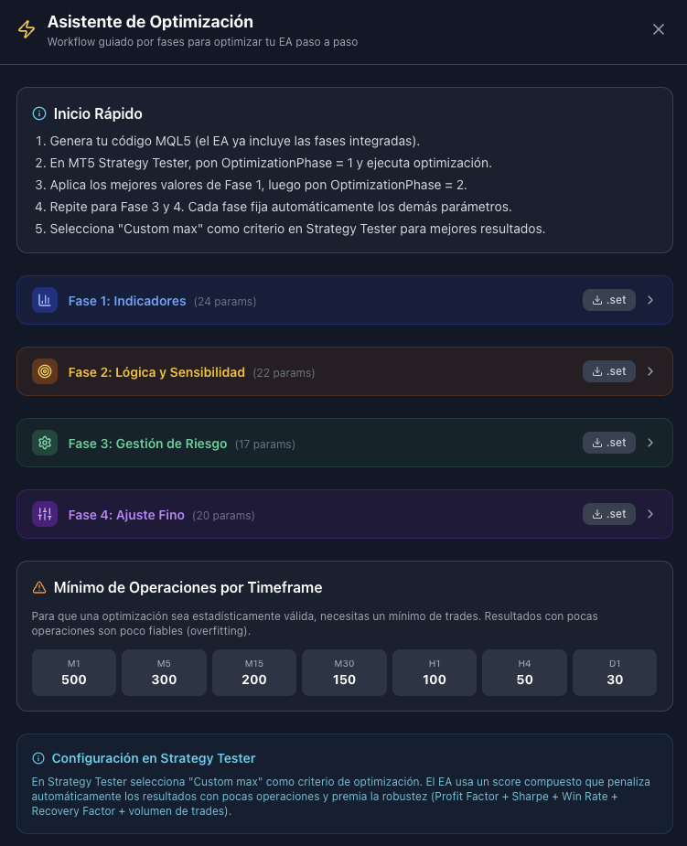Click the warning triangle icon
This screenshot has height=846, width=687.
point(39,587)
